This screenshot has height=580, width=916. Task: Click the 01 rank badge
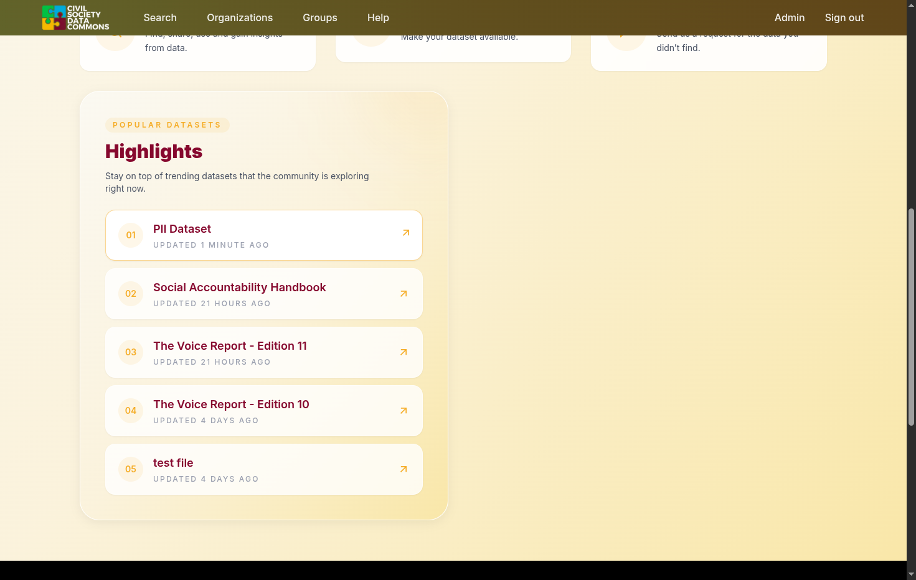[x=131, y=235]
